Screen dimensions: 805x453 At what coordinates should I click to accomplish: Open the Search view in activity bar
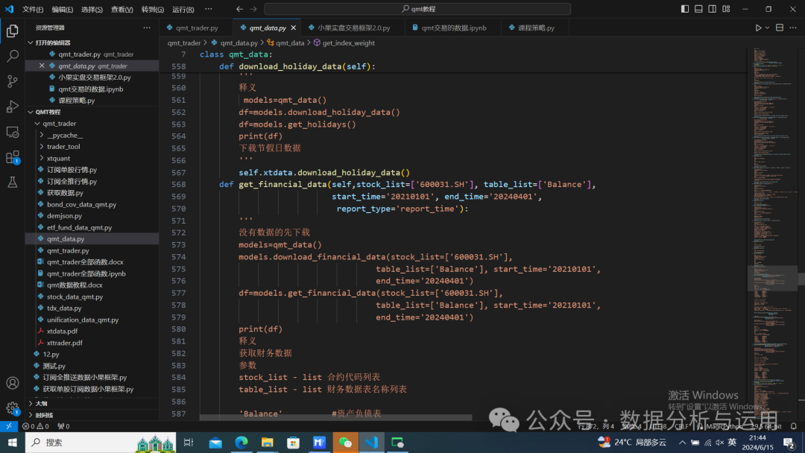pos(13,56)
